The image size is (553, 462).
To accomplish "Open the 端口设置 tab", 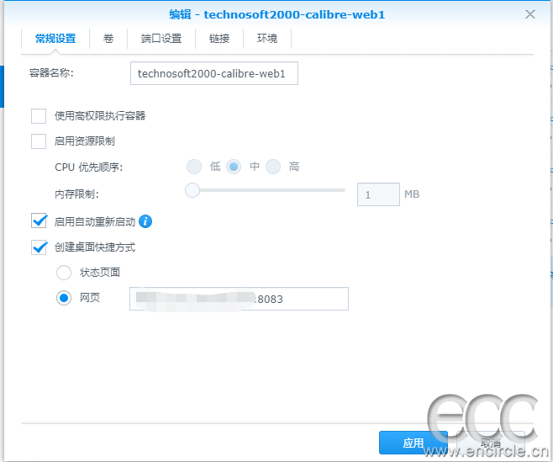I will (161, 39).
